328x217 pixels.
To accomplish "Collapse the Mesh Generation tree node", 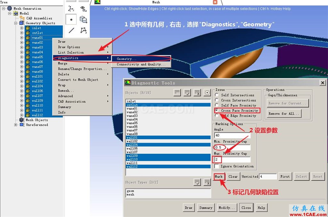I will pyautogui.click(x=4, y=9).
